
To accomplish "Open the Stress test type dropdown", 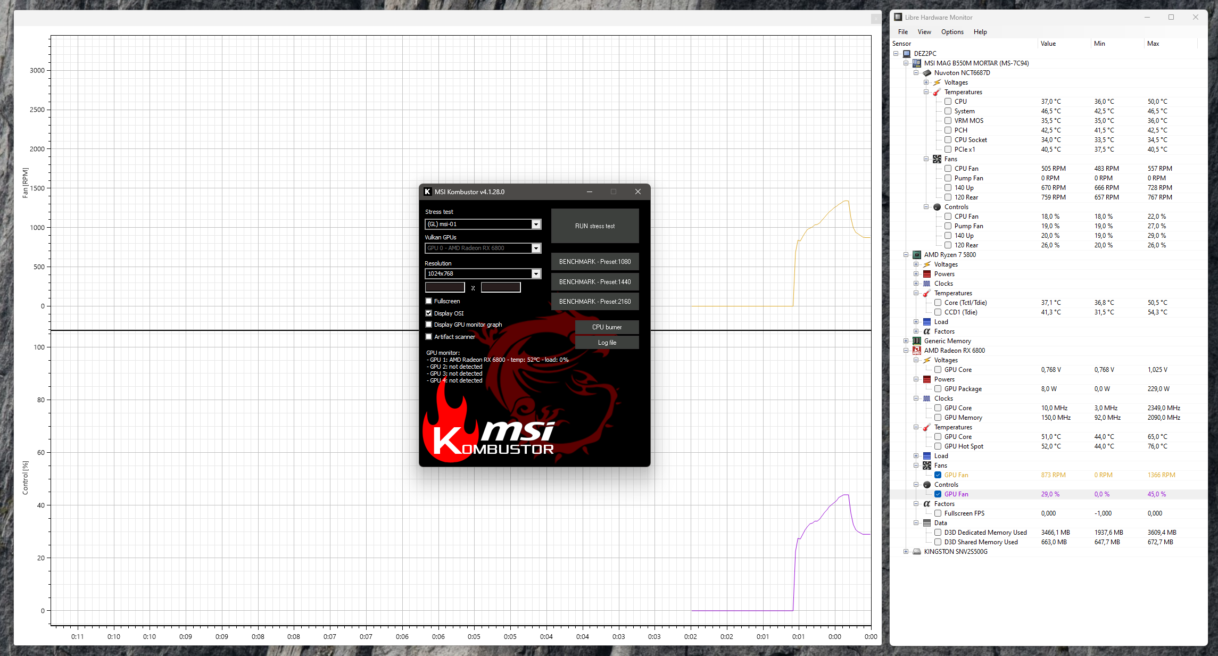I will (536, 225).
